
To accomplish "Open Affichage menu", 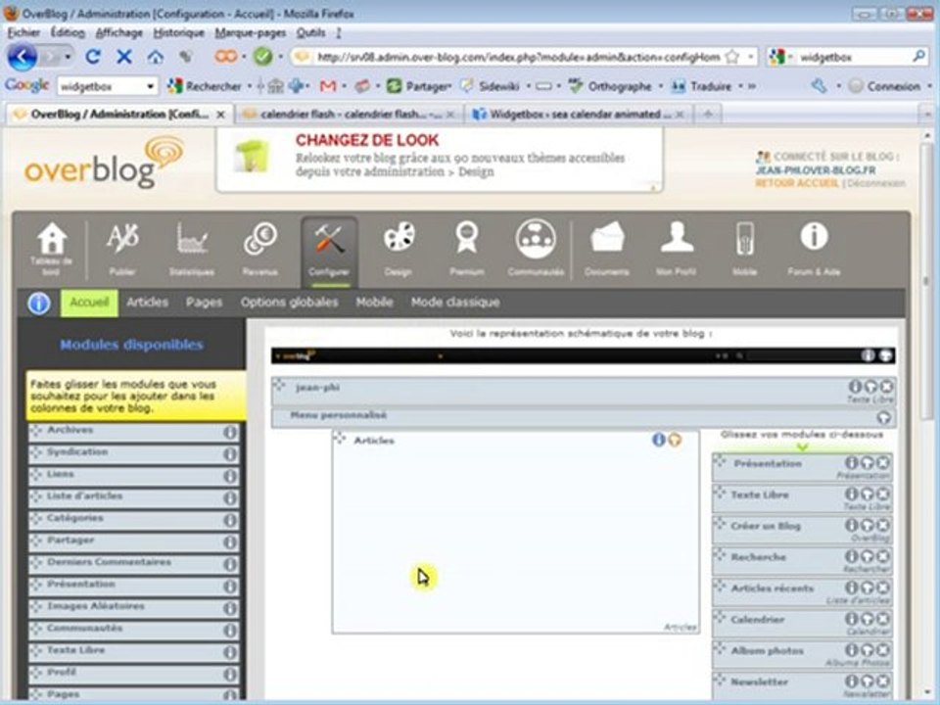I will [x=118, y=32].
